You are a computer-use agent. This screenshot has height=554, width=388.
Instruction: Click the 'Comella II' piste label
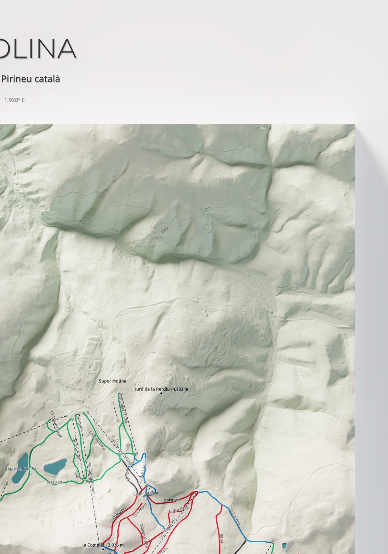tap(140, 510)
